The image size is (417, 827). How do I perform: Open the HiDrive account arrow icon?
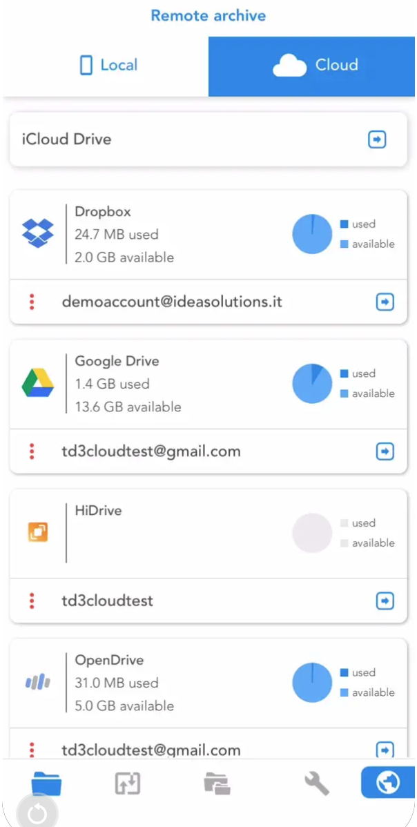coord(385,601)
